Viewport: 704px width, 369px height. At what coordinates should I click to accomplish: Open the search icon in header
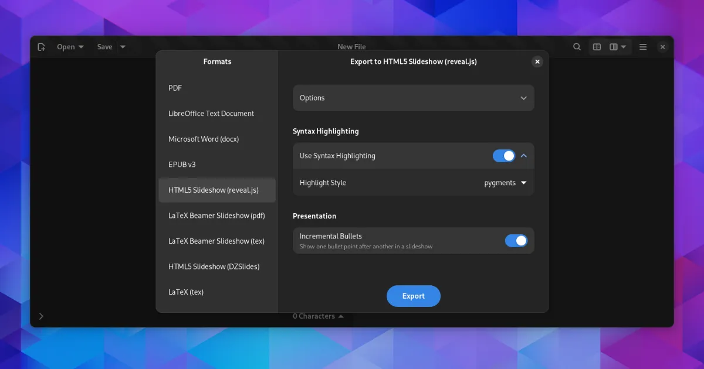click(577, 47)
